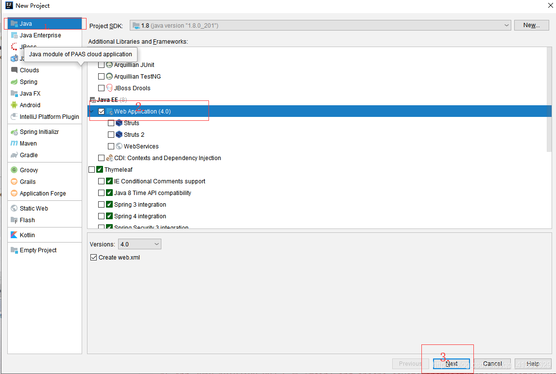Click the Spring Initializr icon
Screen dimensions: 556x374
click(x=14, y=132)
